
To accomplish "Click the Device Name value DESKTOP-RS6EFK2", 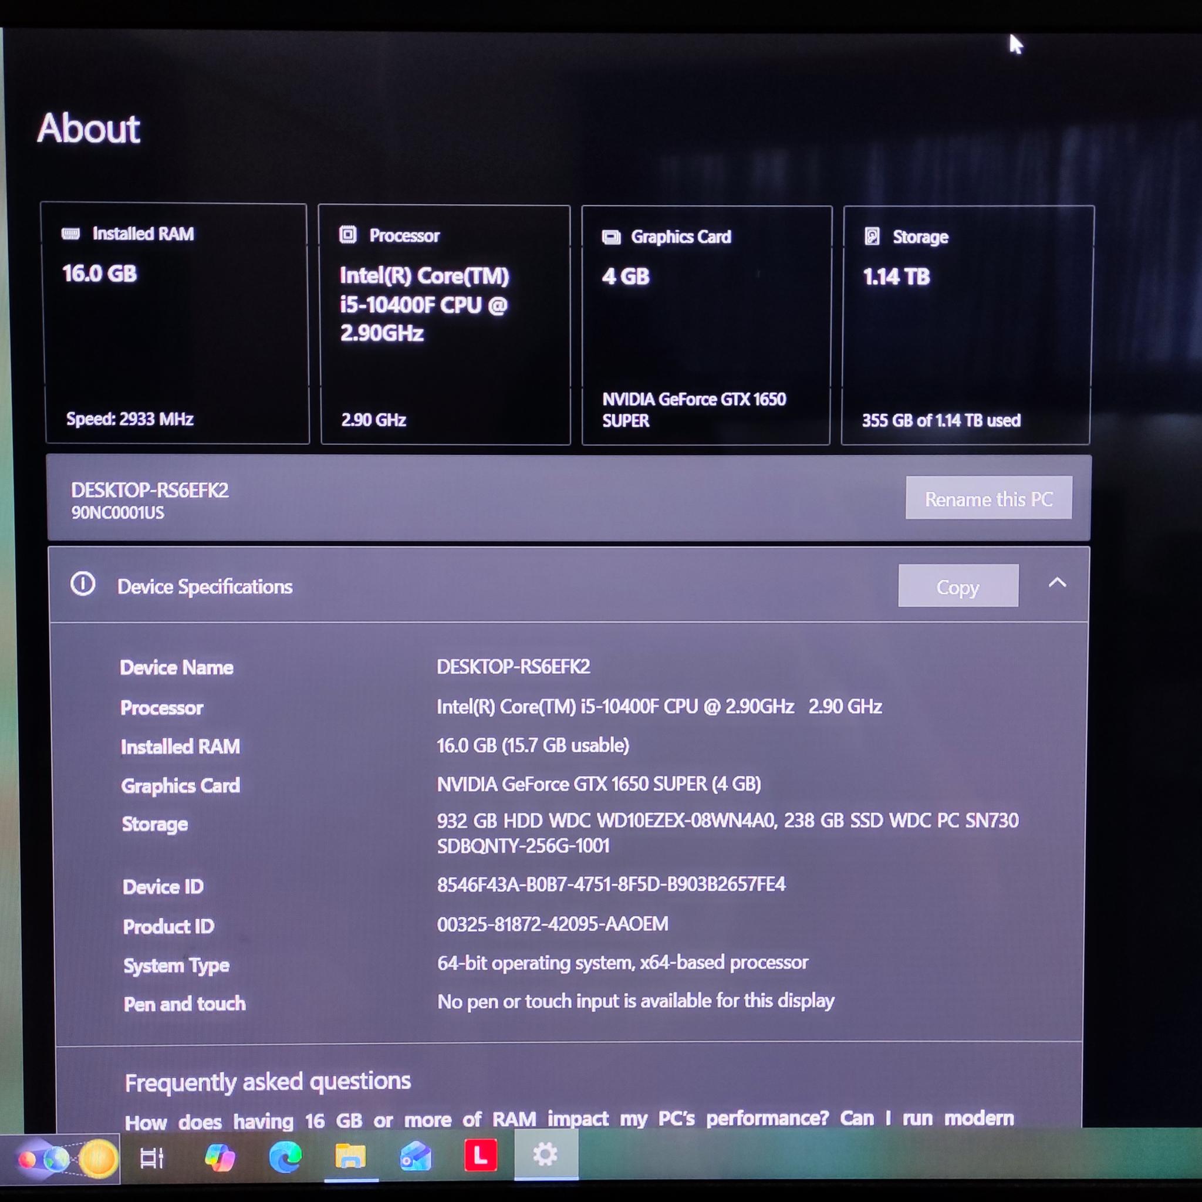I will click(x=514, y=667).
